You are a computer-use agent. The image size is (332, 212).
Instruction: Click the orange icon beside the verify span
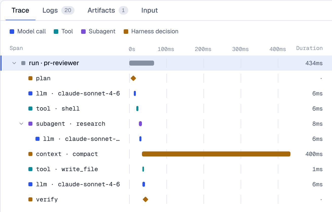click(x=30, y=199)
